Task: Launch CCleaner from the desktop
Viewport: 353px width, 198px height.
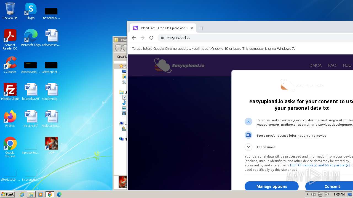Action: pos(10,65)
